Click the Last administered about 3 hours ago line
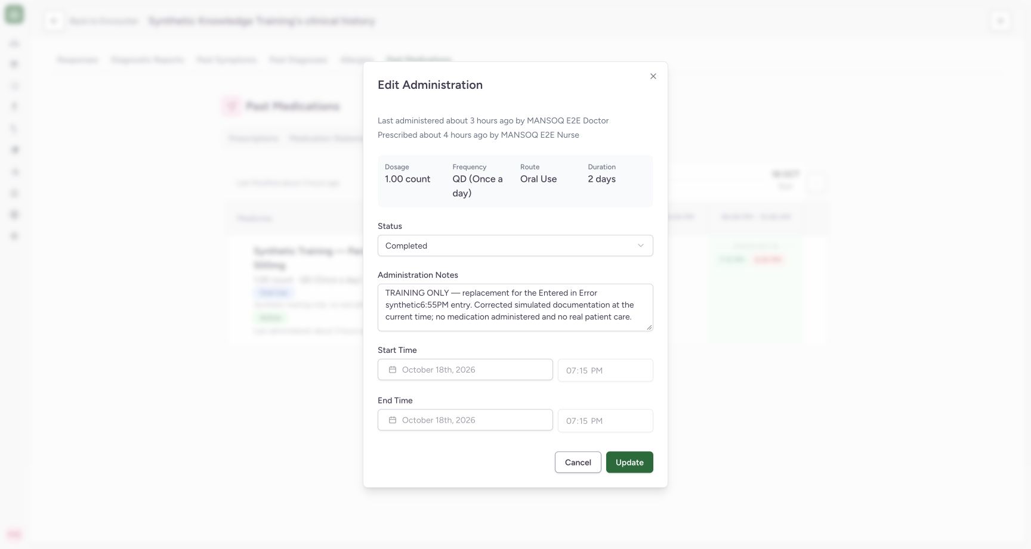The image size is (1031, 549). point(493,120)
